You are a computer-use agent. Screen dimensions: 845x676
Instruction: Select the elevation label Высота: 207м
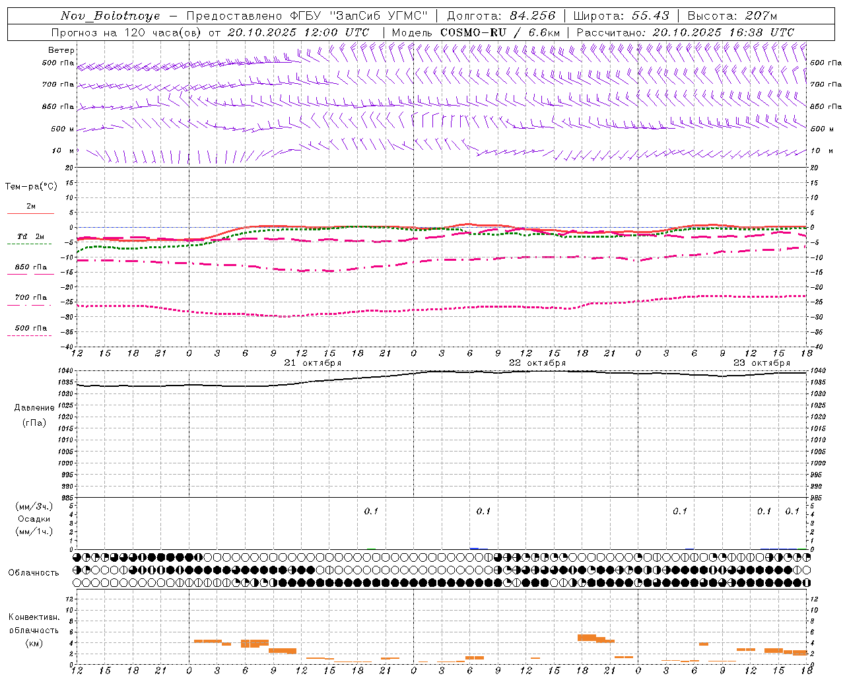tap(732, 16)
